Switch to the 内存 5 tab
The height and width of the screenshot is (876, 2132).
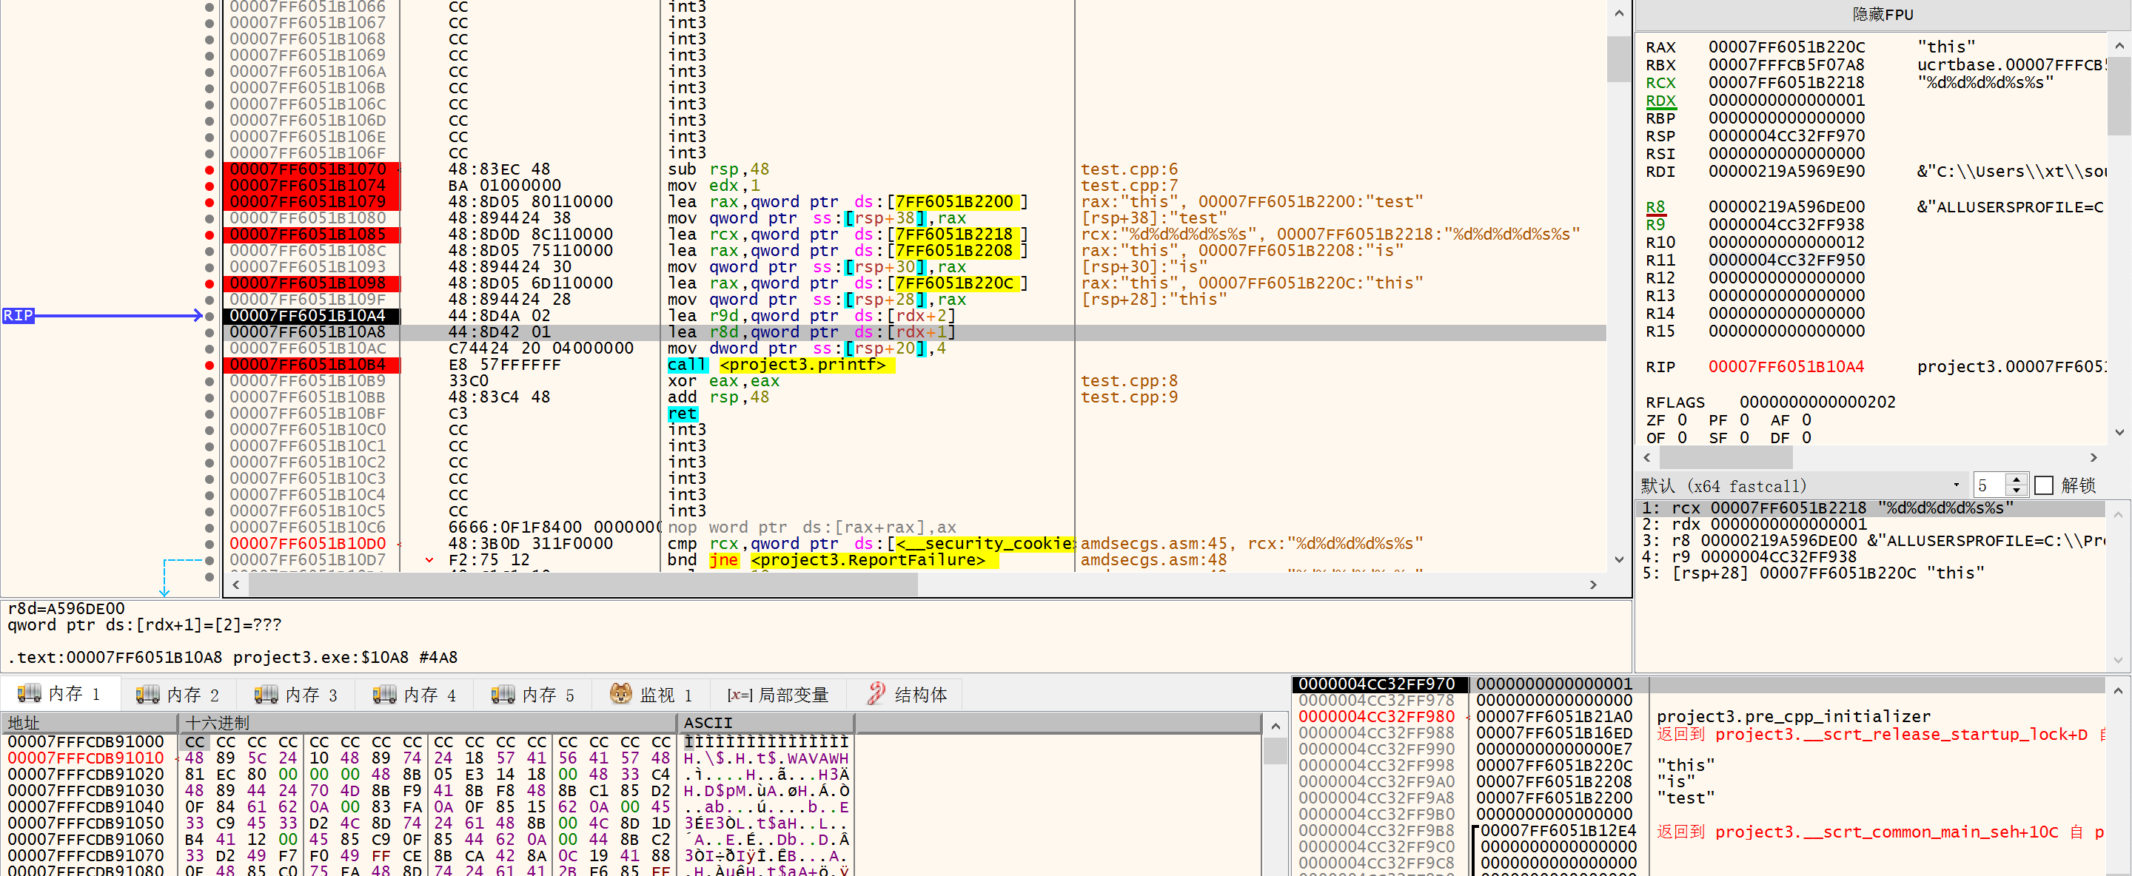[533, 694]
